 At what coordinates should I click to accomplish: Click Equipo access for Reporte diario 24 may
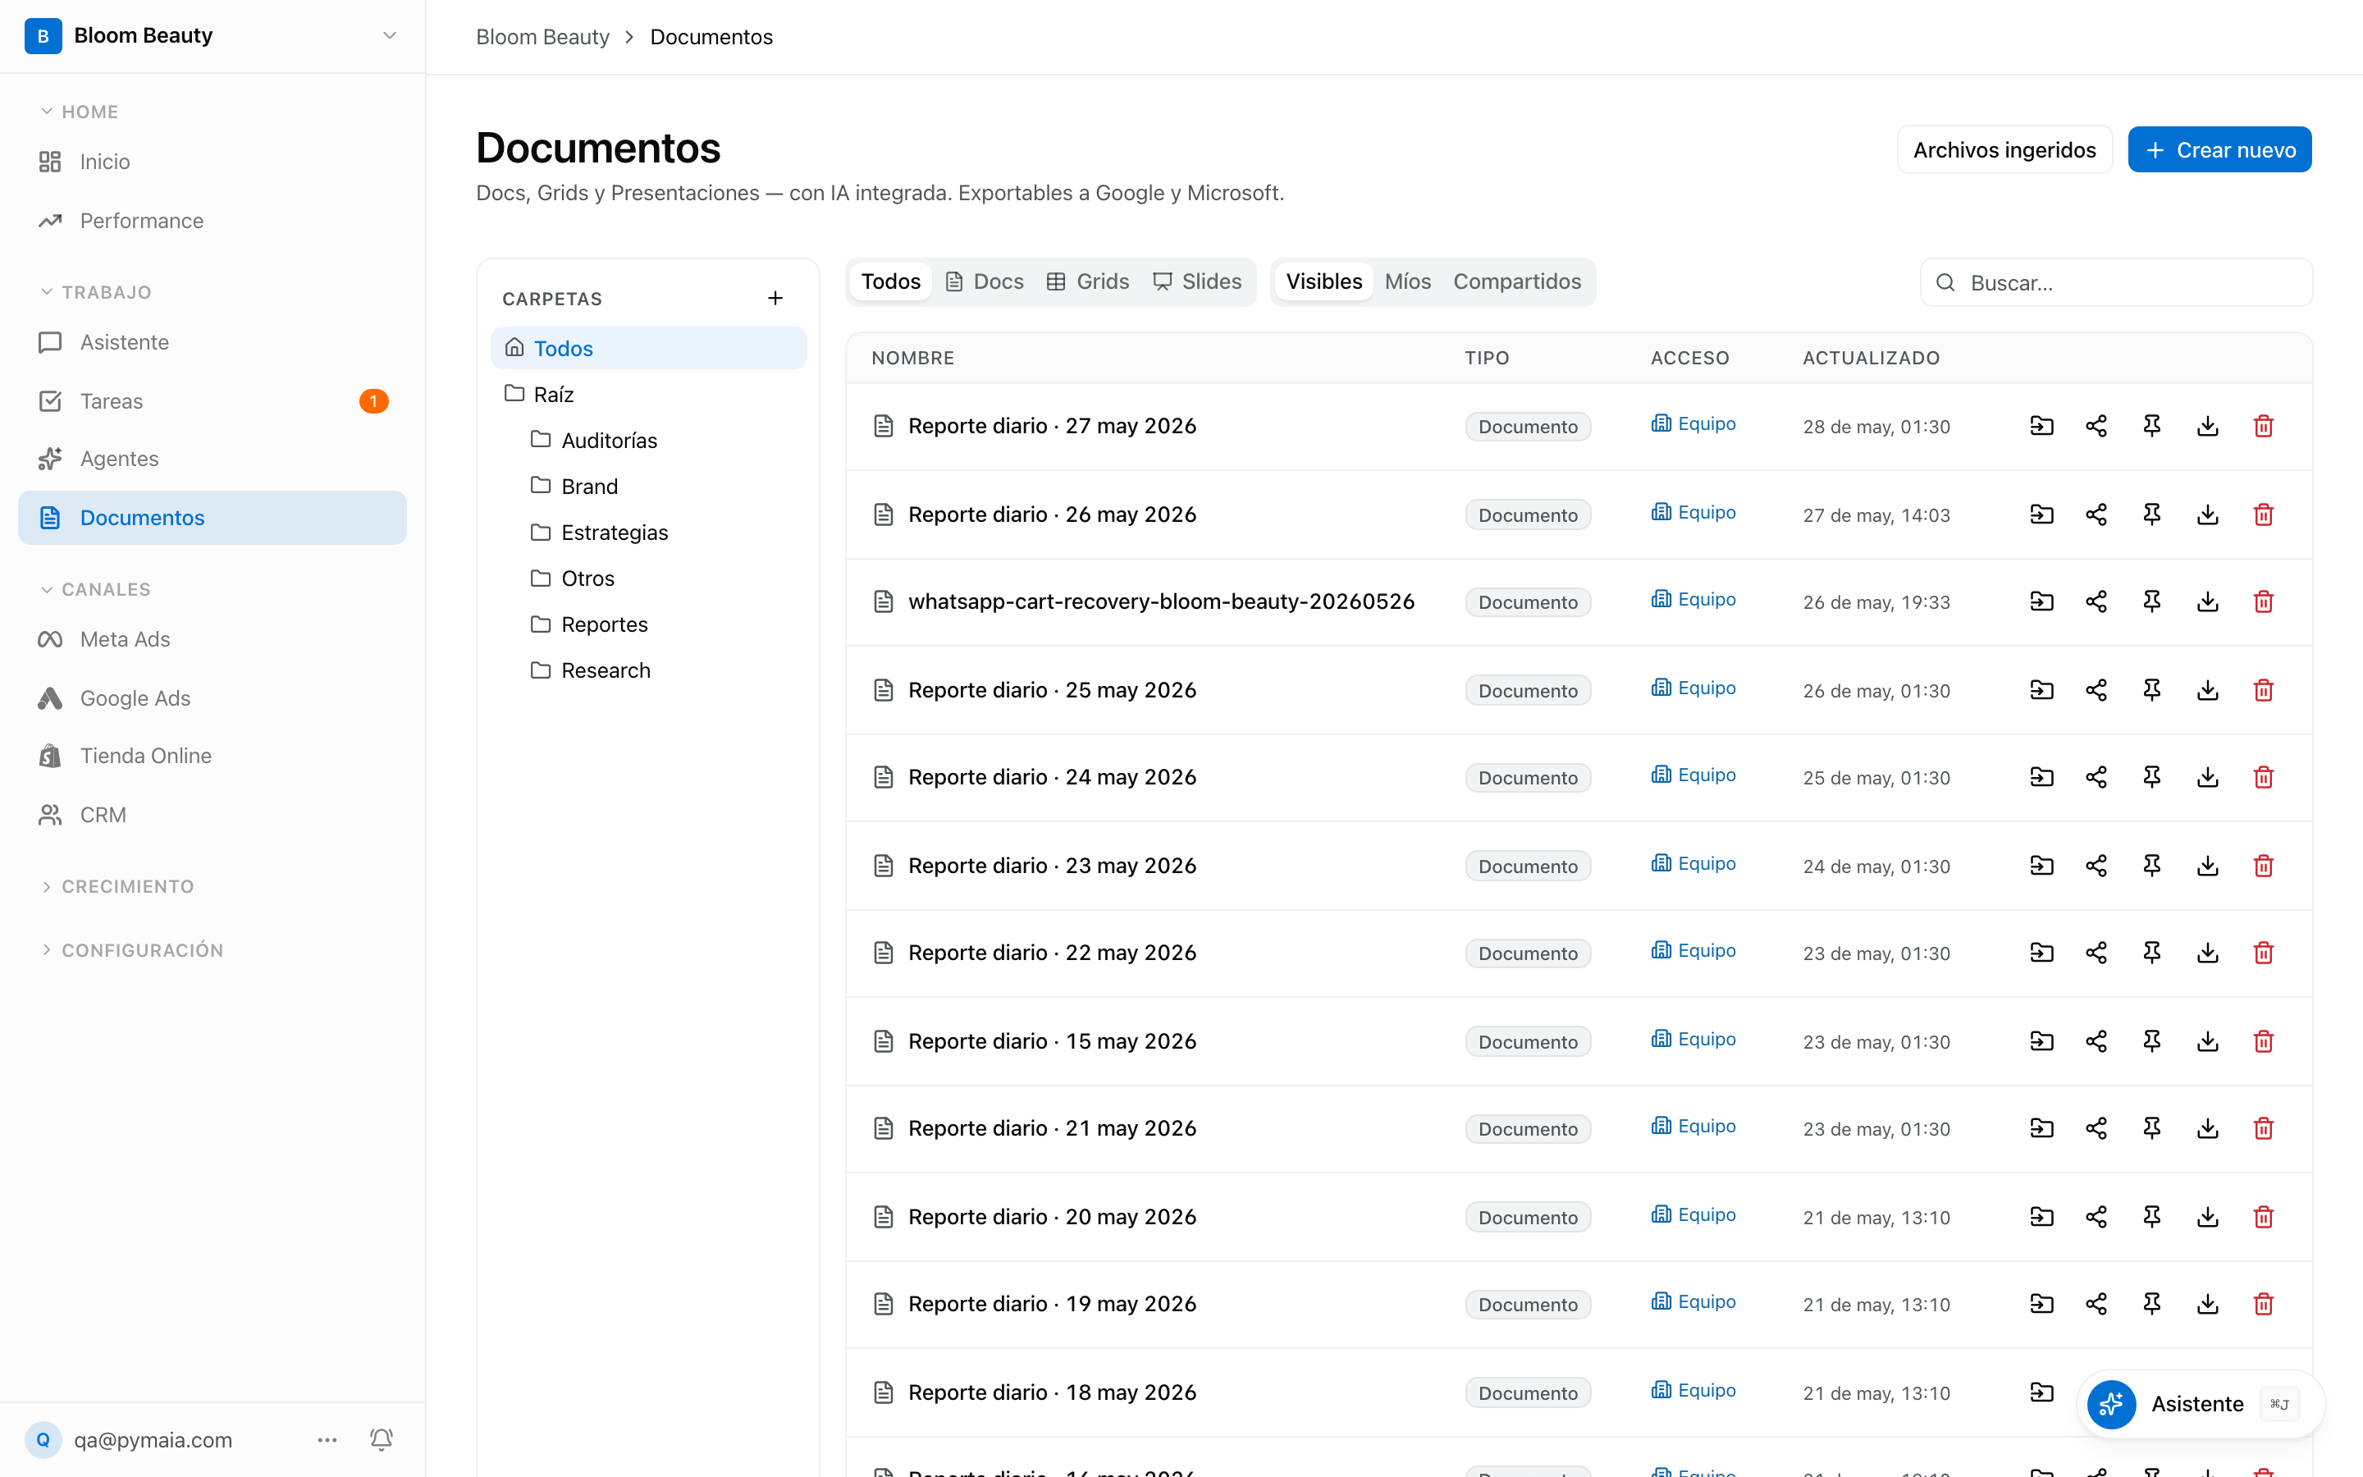[1693, 775]
